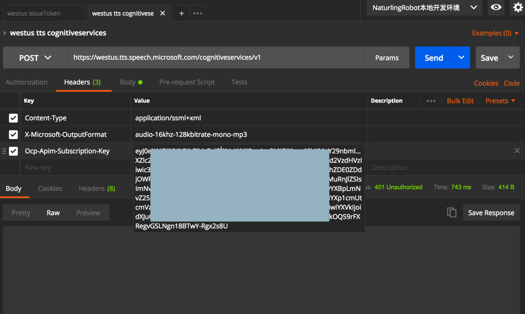Open the Pre-request Script tab
The height and width of the screenshot is (314, 525).
click(x=187, y=82)
